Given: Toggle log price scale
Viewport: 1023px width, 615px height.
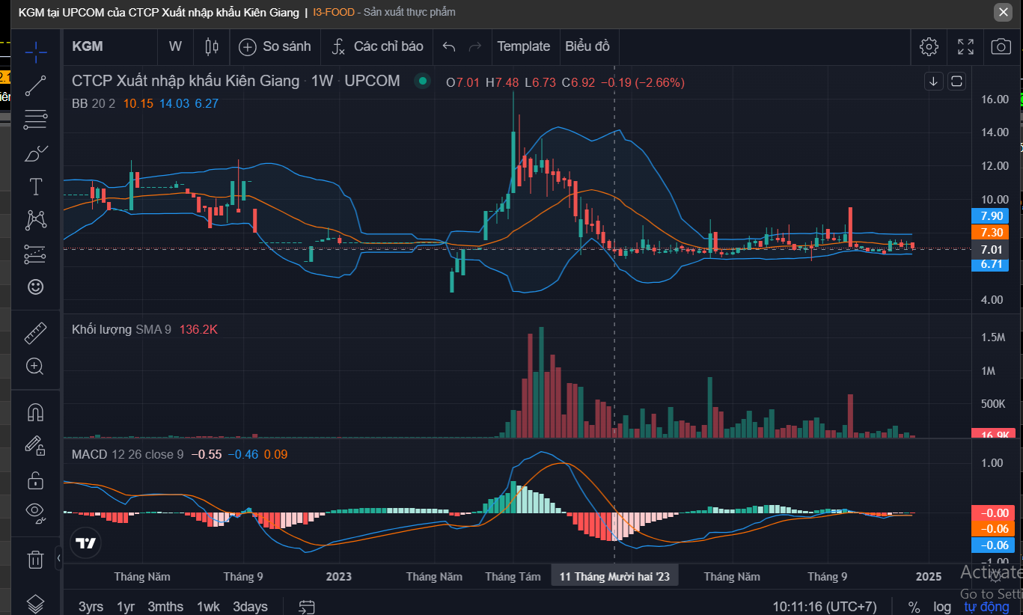Looking at the screenshot, I should 942,607.
